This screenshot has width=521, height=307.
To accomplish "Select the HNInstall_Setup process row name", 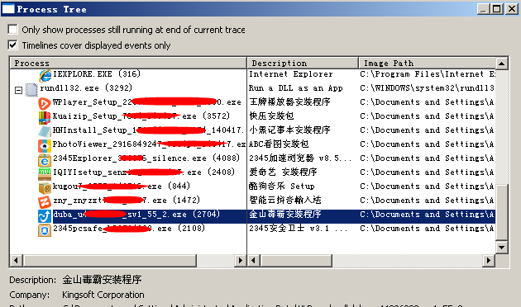I will [149, 130].
